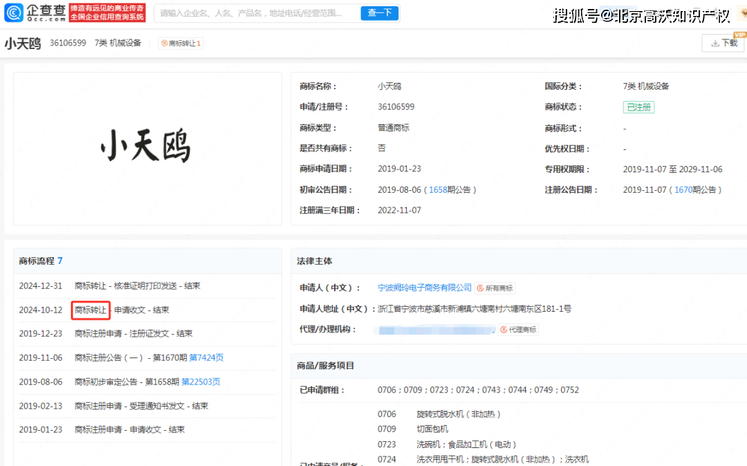Viewport: 747px width, 466px height.
Task: Open the 1670 registration announcement issue link
Action: tap(683, 189)
